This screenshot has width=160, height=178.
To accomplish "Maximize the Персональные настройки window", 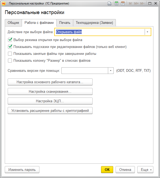I will click(x=150, y=3).
